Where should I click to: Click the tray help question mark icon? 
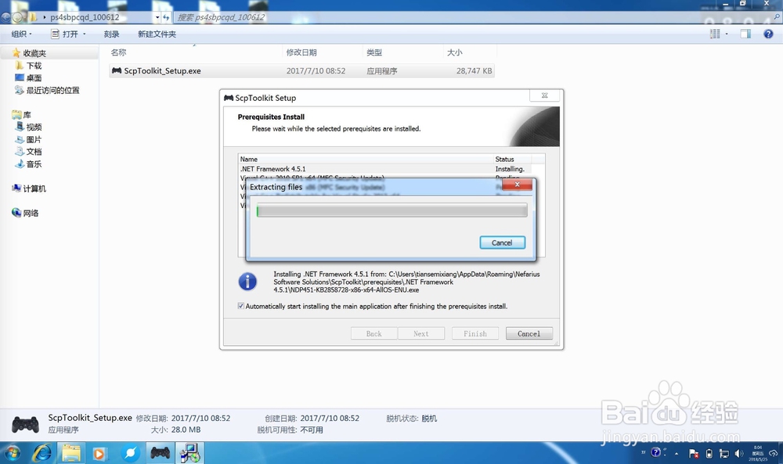click(x=656, y=452)
